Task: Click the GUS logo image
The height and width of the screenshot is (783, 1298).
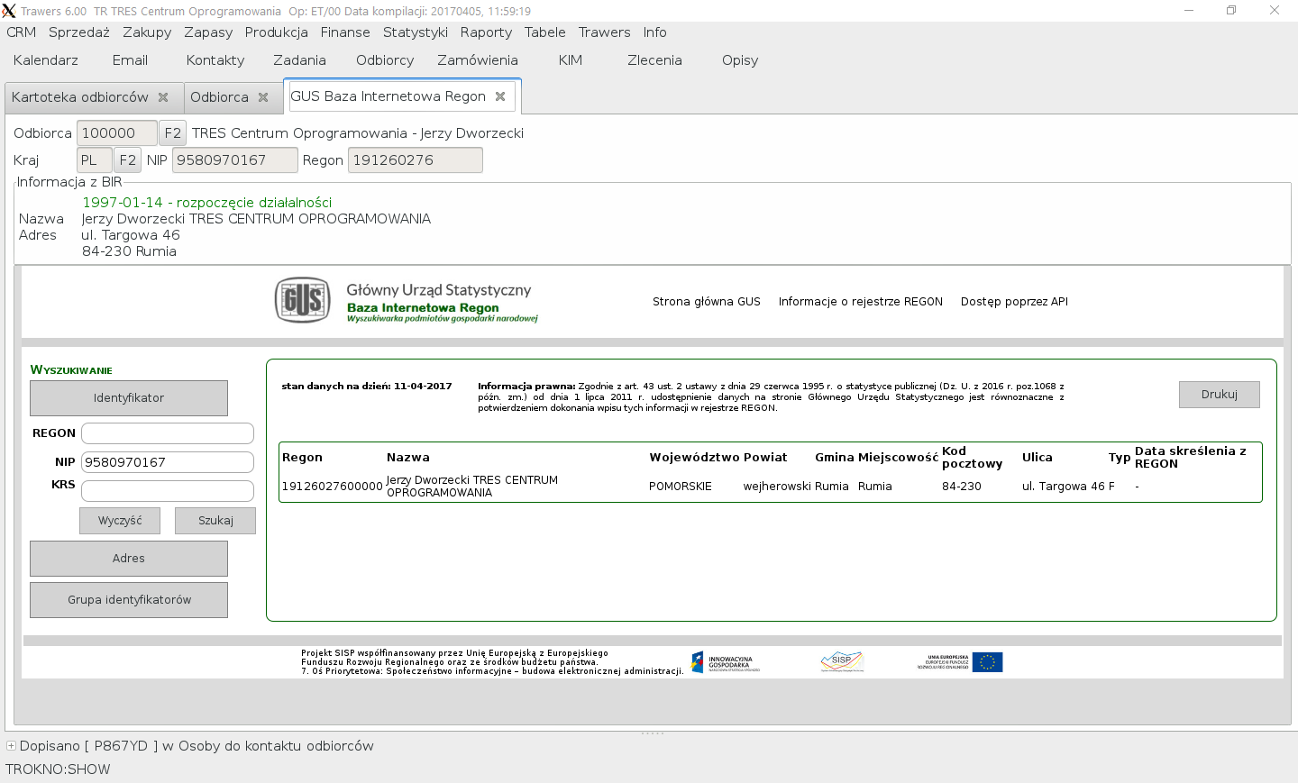Action: point(302,300)
